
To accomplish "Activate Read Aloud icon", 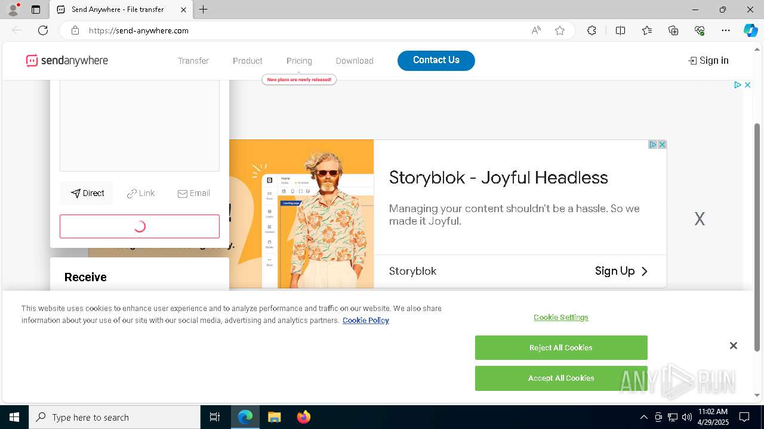I will tap(536, 30).
